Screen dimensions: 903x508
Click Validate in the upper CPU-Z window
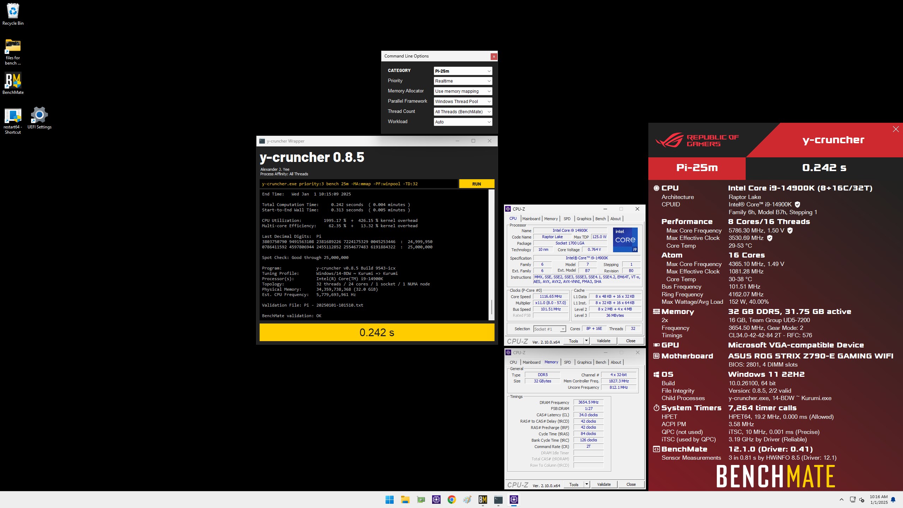604,341
